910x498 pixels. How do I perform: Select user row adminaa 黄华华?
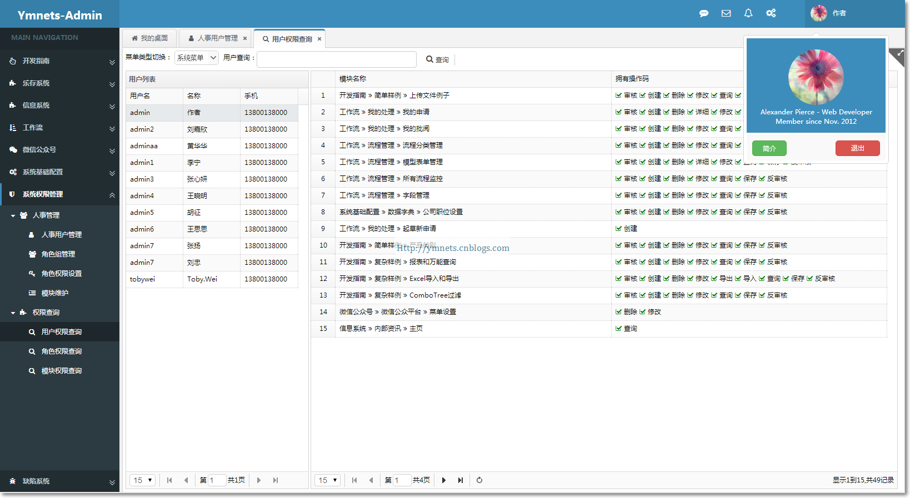coord(212,146)
